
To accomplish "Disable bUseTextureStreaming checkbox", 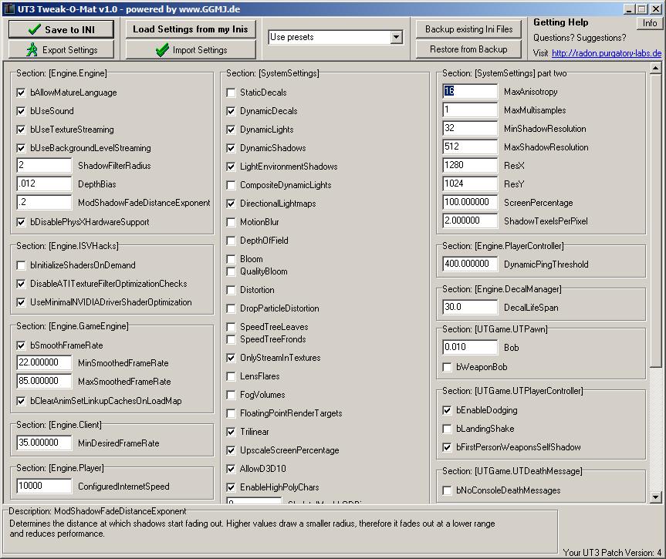I will coord(21,130).
